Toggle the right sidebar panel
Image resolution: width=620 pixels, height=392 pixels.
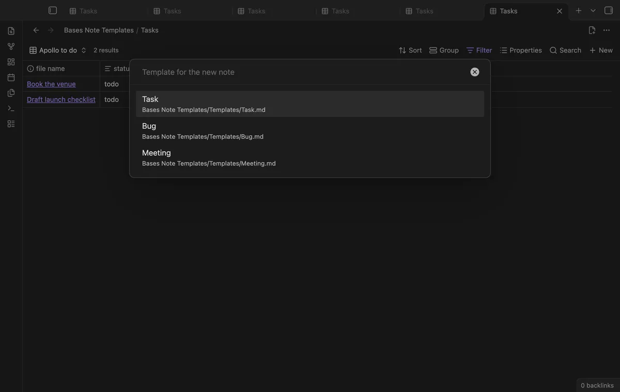[609, 10]
